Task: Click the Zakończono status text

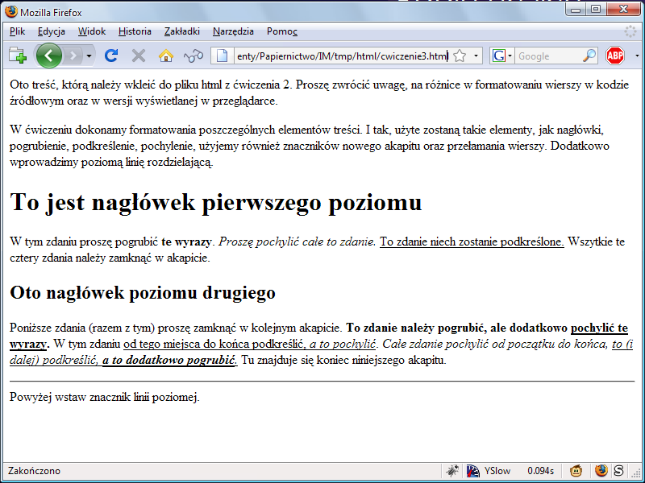Action: tap(34, 471)
